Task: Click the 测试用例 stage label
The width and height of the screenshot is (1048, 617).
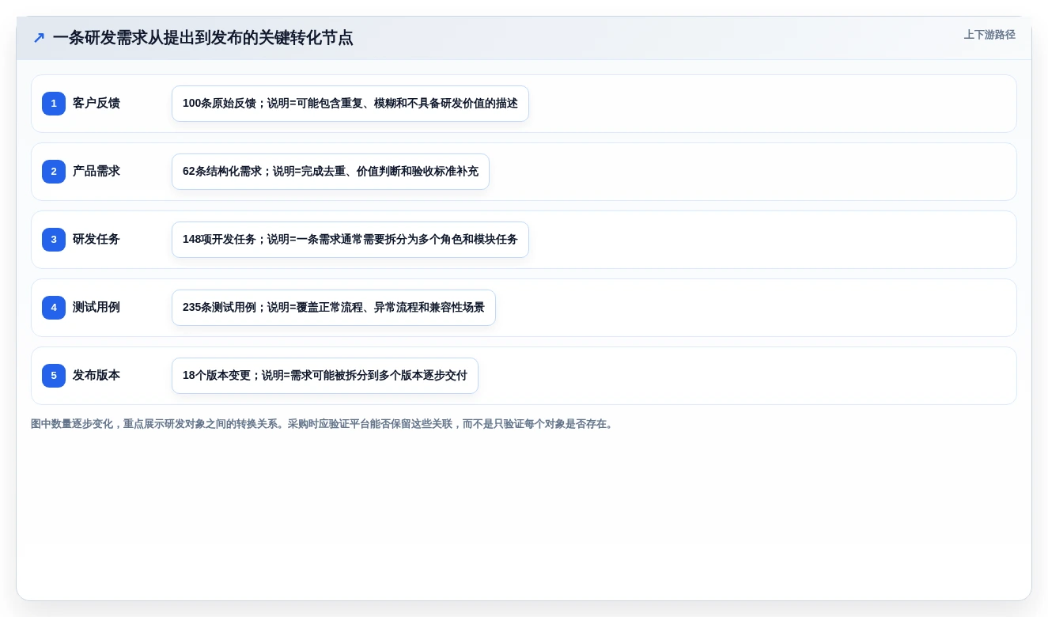Action: click(x=96, y=308)
